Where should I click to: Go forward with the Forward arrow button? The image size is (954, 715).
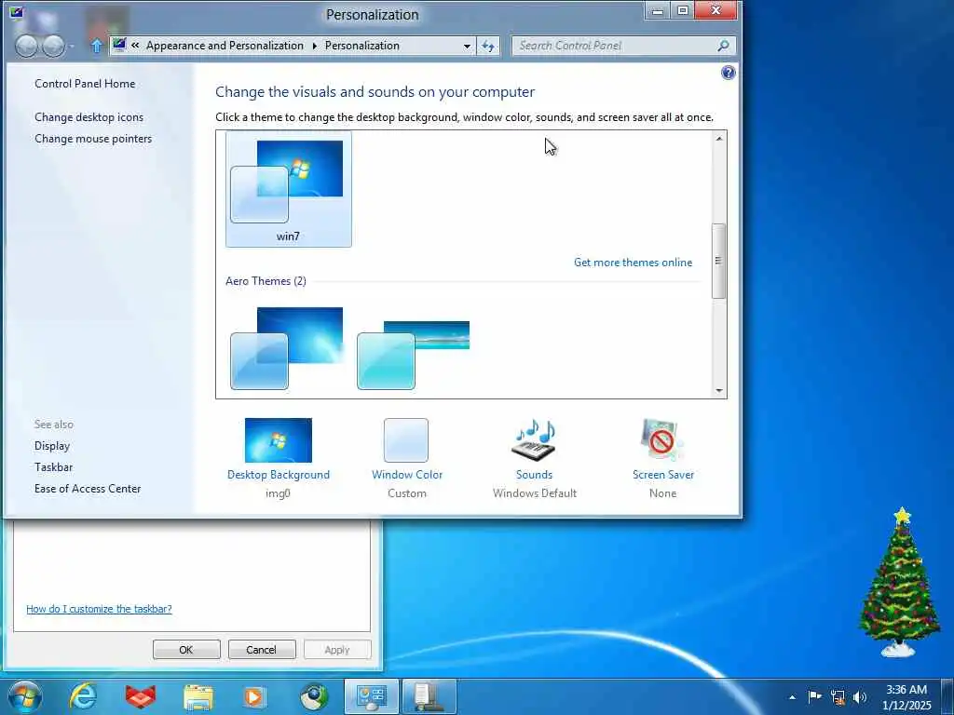pyautogui.click(x=53, y=47)
